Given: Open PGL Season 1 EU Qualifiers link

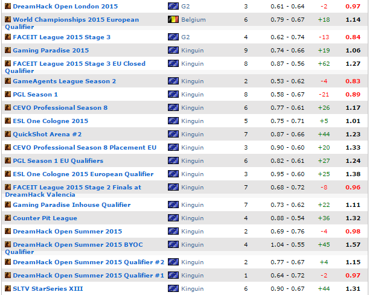Looking at the screenshot, I should [58, 161].
